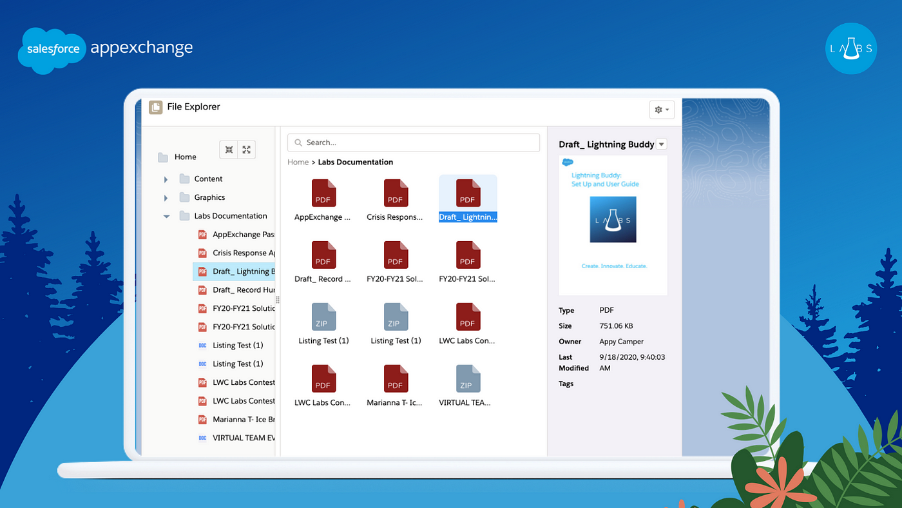Image resolution: width=902 pixels, height=508 pixels.
Task: Collapse the Labs Documentation folder arrow
Action: pos(166,216)
